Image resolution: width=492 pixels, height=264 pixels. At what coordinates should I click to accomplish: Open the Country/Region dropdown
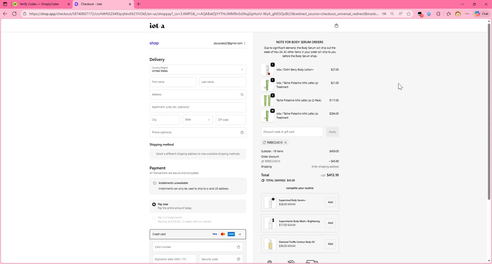(198, 69)
